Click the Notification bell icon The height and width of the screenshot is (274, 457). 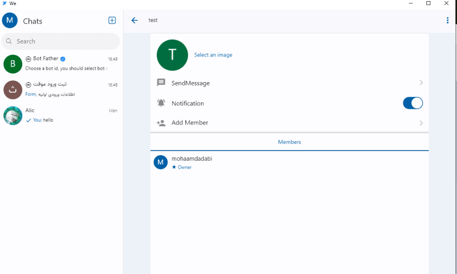(x=161, y=103)
